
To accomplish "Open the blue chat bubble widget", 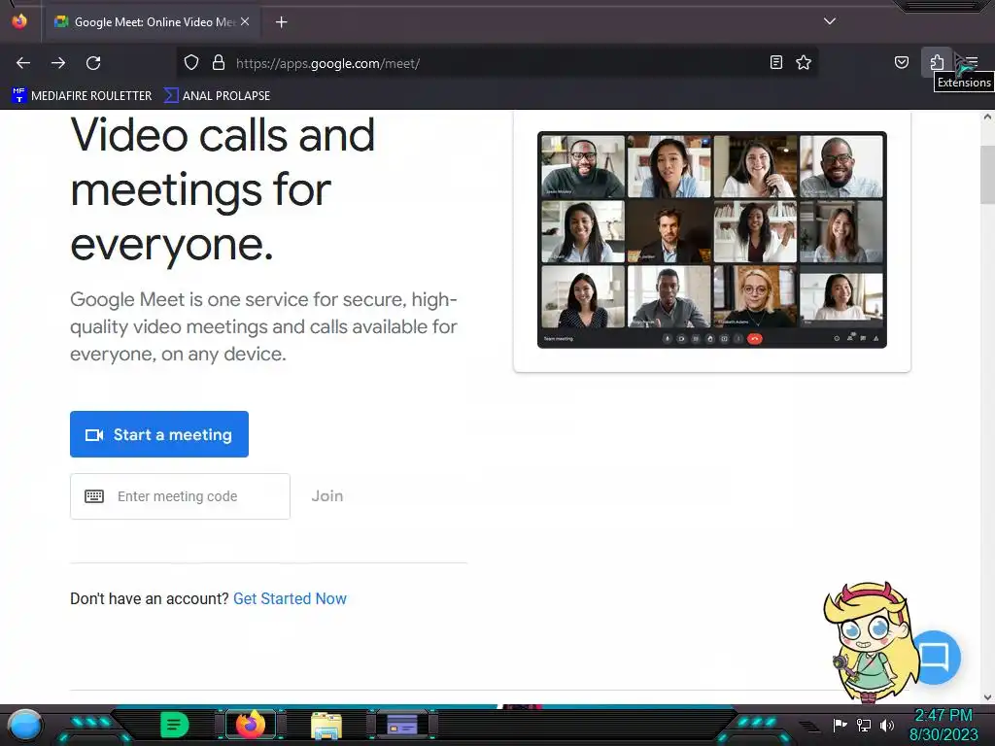I will [x=936, y=658].
